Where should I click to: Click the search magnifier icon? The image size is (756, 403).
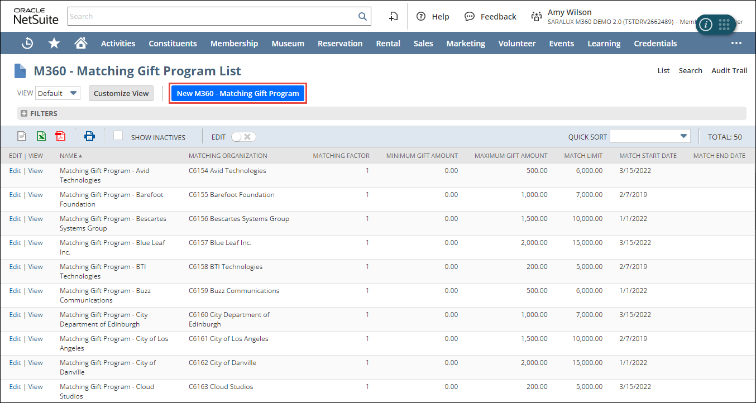(x=362, y=16)
